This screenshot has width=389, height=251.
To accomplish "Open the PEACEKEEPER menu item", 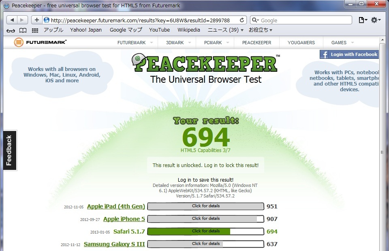I will point(257,43).
